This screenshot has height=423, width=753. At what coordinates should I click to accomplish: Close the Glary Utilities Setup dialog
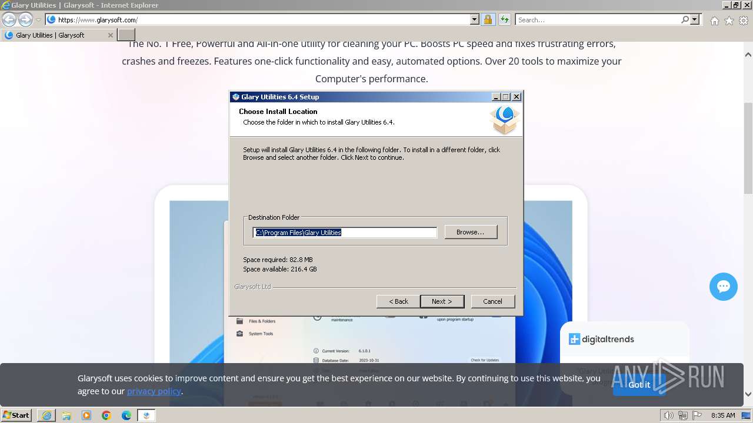[x=516, y=97]
